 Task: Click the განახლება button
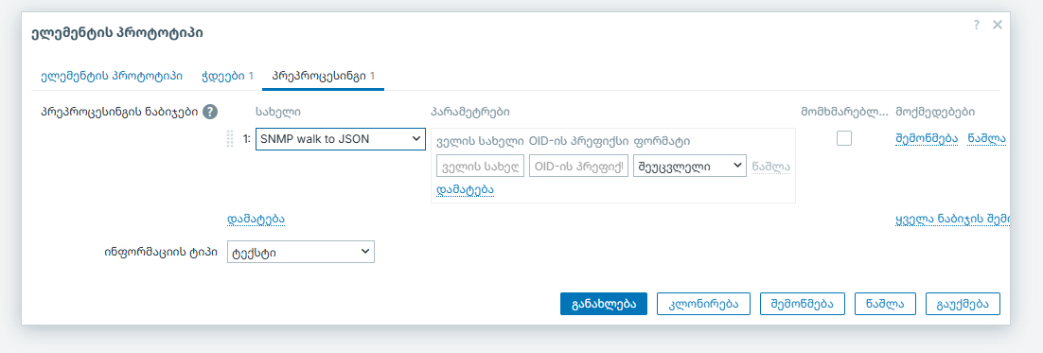tap(603, 303)
